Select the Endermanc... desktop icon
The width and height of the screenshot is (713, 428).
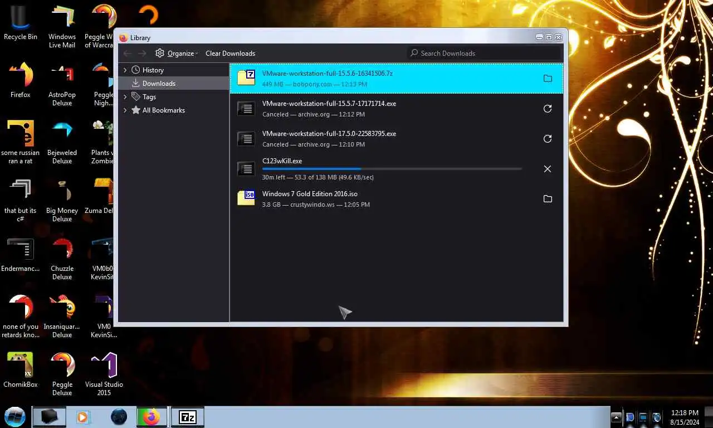21,256
